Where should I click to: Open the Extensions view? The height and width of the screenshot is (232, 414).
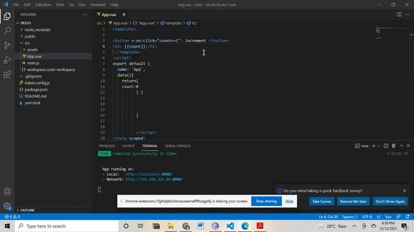click(7, 75)
